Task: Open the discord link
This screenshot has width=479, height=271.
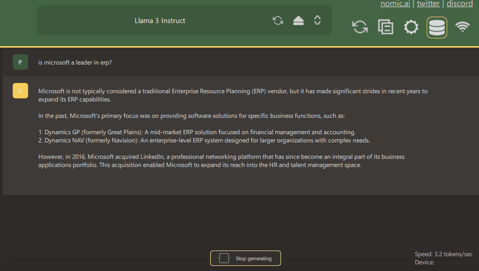Action: click(x=460, y=4)
